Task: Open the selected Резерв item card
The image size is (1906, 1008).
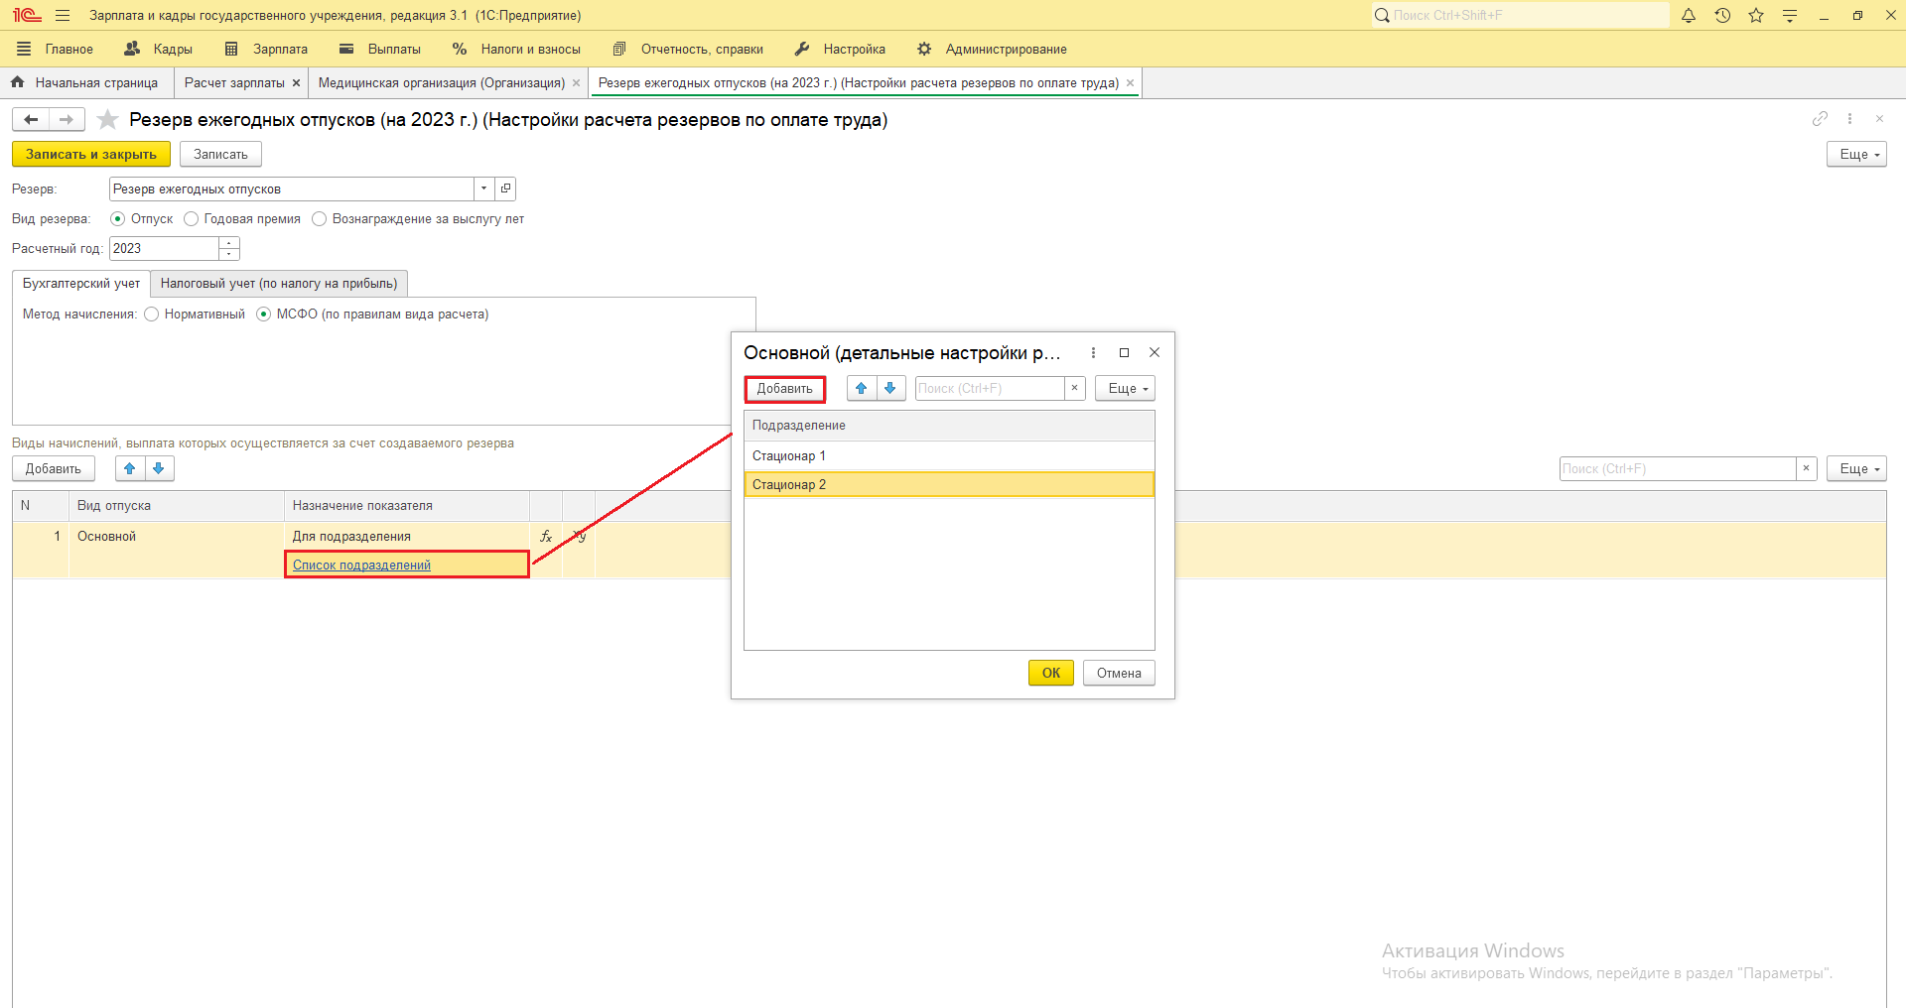Action: tap(505, 189)
